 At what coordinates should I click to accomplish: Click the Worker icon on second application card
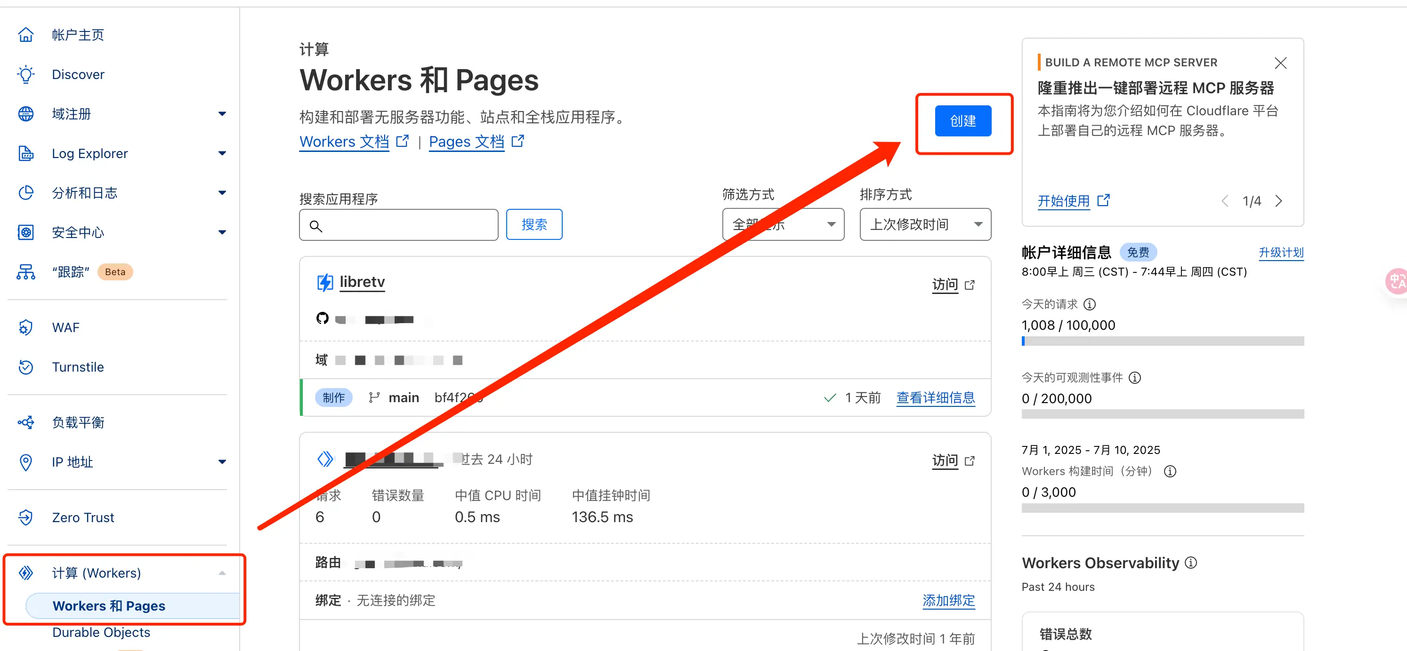(x=325, y=459)
